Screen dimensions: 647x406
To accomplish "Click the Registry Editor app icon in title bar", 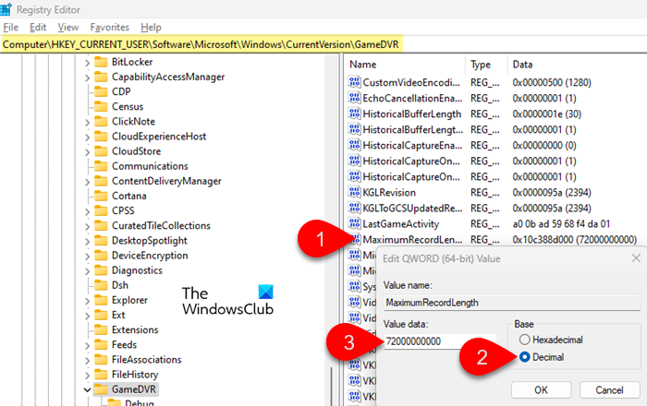I will (6, 9).
